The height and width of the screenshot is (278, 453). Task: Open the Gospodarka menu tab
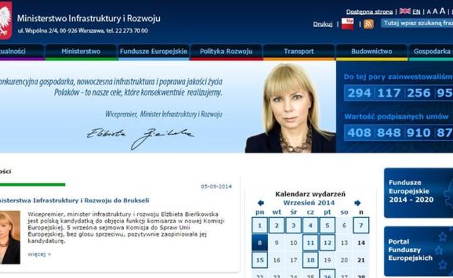coord(431,52)
